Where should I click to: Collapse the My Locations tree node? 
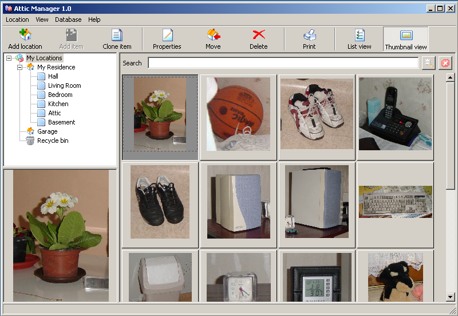coord(9,58)
